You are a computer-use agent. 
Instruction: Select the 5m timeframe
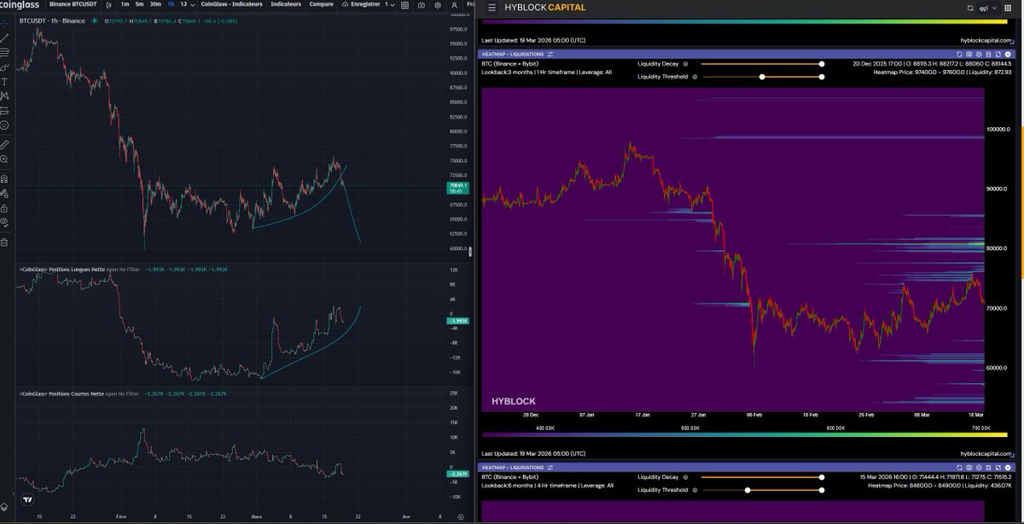(x=139, y=5)
